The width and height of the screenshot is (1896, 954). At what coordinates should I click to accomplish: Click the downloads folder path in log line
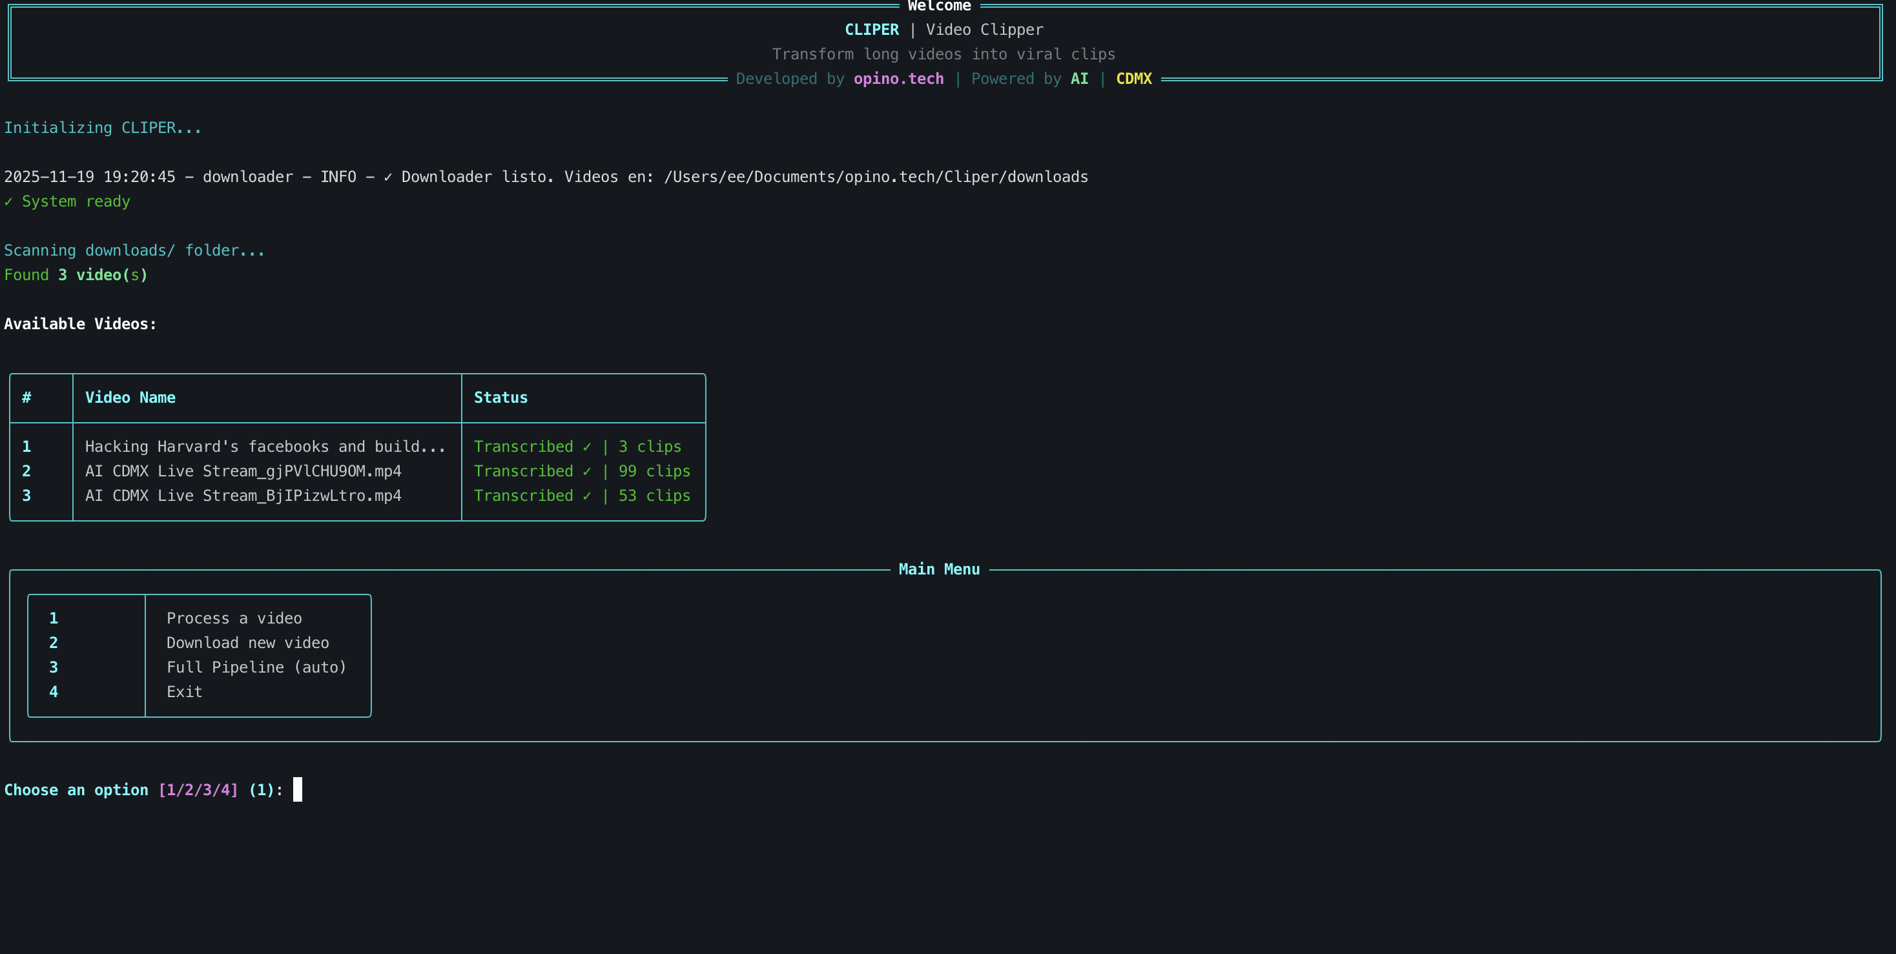pos(875,178)
